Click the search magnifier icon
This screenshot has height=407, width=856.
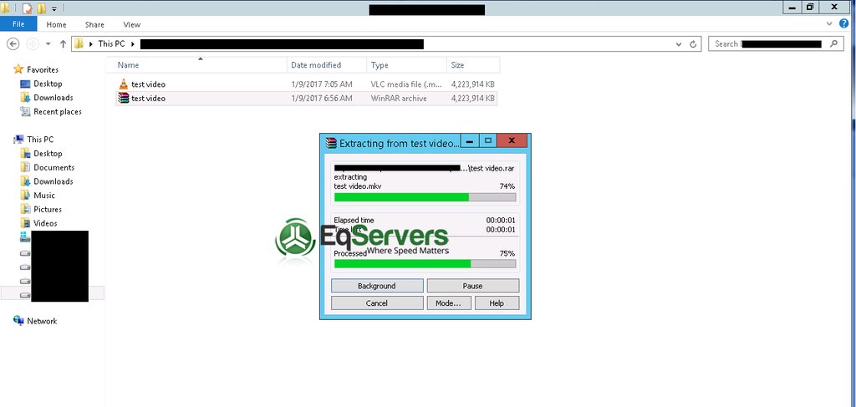[x=833, y=43]
